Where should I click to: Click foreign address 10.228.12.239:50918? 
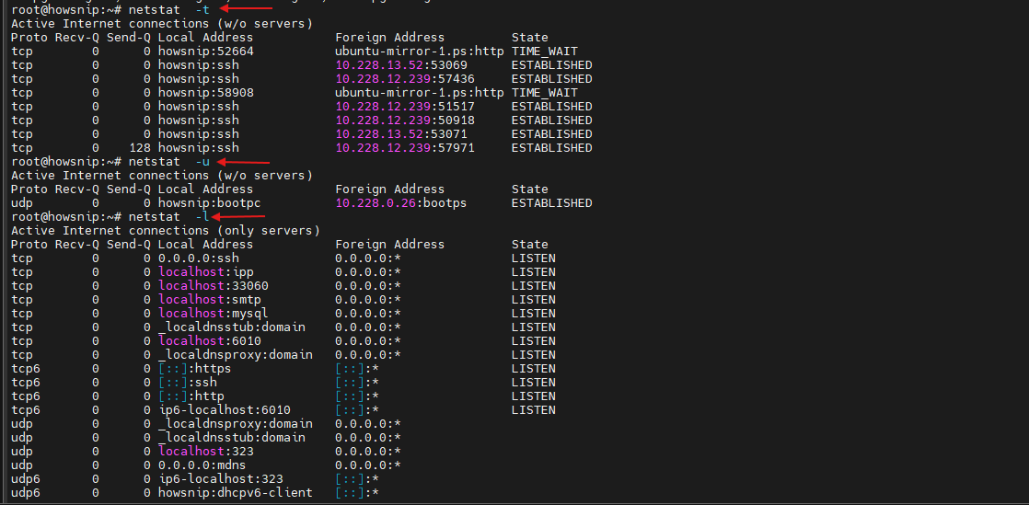pyautogui.click(x=405, y=120)
